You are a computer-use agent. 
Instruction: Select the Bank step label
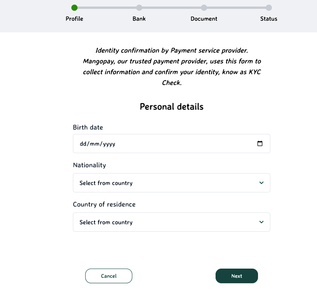coord(139,18)
